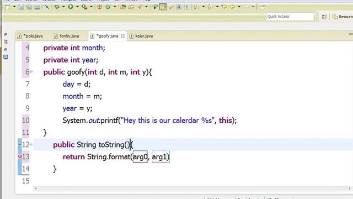This screenshot has width=353, height=199.
Task: Click the Back navigation arrow icon
Action: 233,7
